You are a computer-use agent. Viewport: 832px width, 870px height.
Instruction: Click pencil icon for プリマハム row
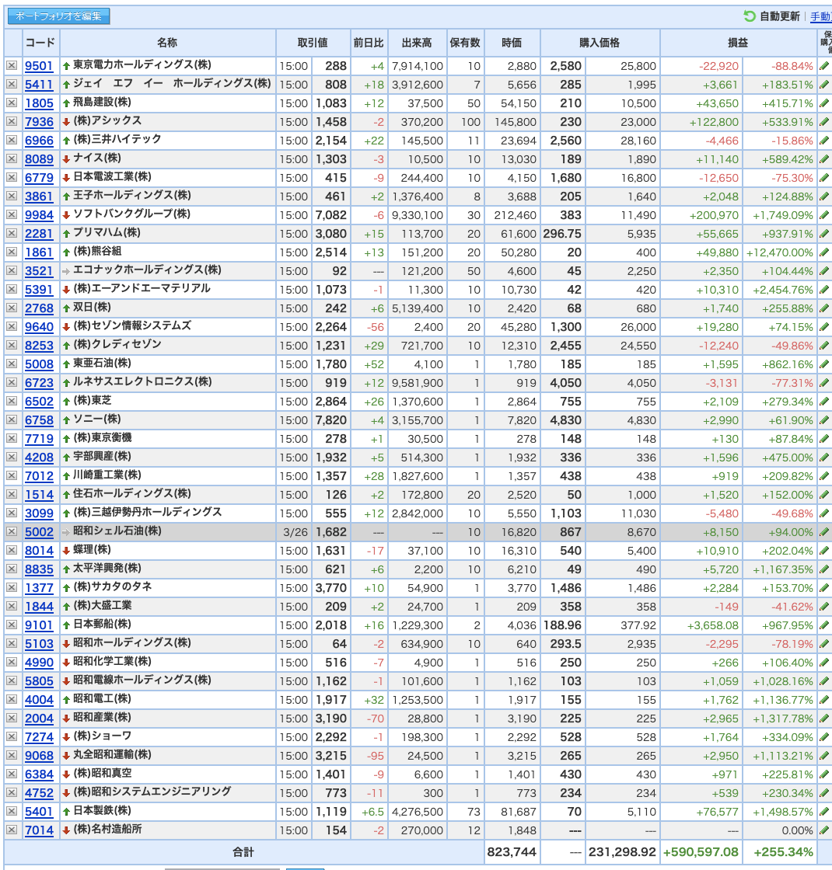point(824,234)
